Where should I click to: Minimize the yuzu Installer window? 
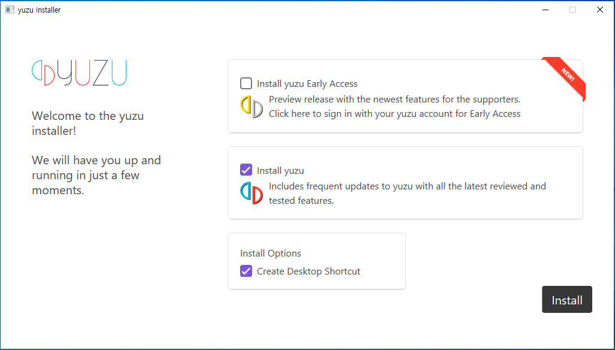[x=546, y=10]
